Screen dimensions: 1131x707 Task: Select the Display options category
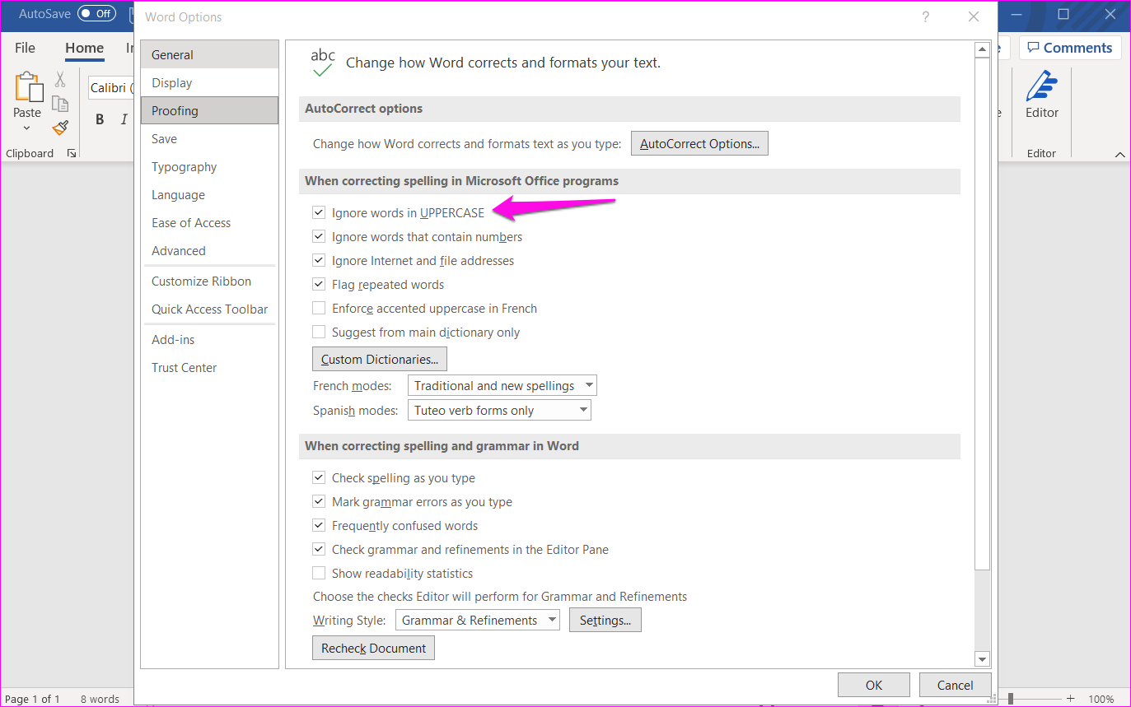(209, 82)
